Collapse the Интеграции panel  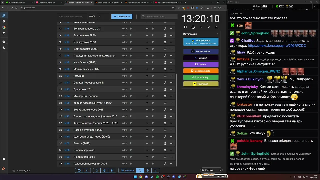[217, 34]
